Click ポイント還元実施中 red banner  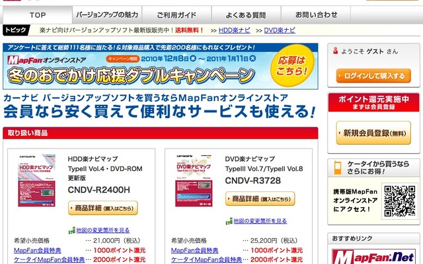pos(373,102)
